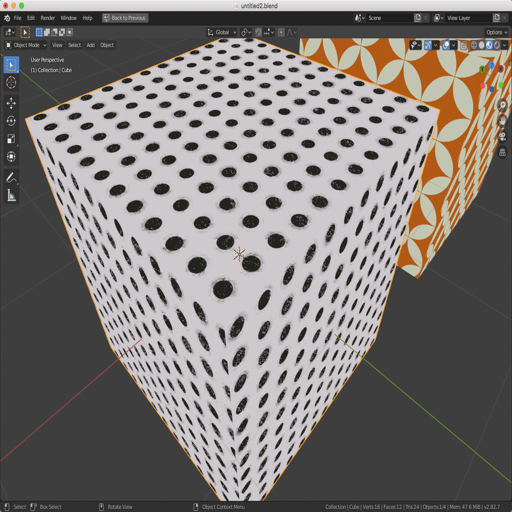Select the Annotate tool
This screenshot has height=512, width=512.
(x=11, y=177)
